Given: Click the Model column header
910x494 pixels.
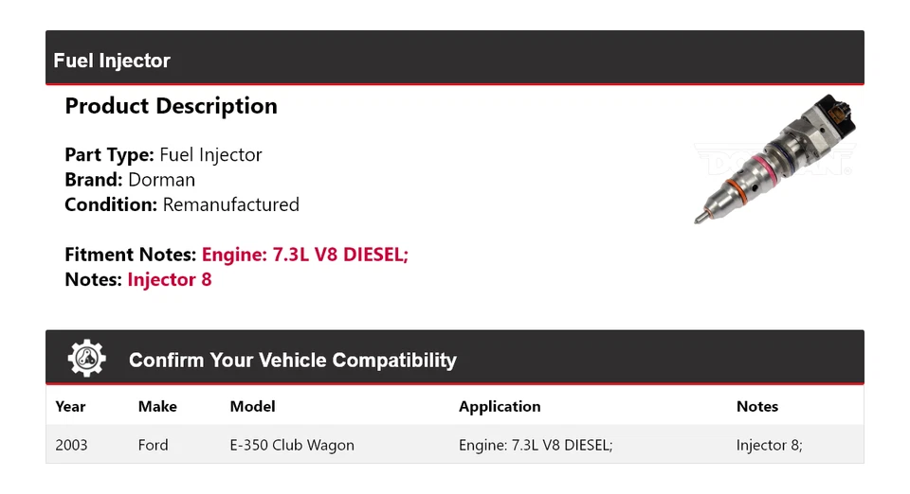Looking at the screenshot, I should point(252,406).
